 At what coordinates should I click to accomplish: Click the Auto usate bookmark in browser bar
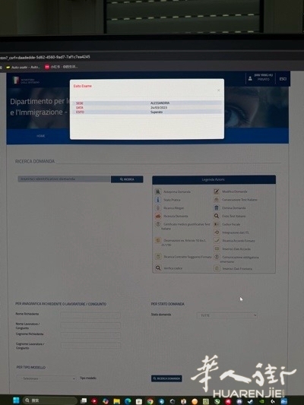tap(24, 67)
